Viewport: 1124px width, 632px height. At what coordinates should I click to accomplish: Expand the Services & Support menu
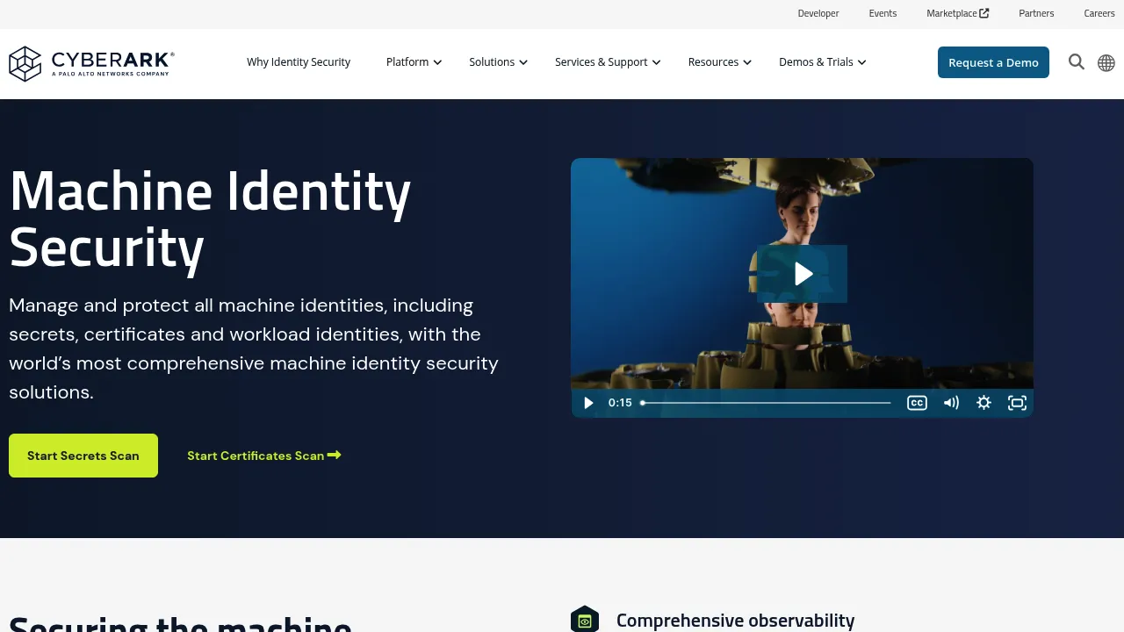click(x=607, y=62)
